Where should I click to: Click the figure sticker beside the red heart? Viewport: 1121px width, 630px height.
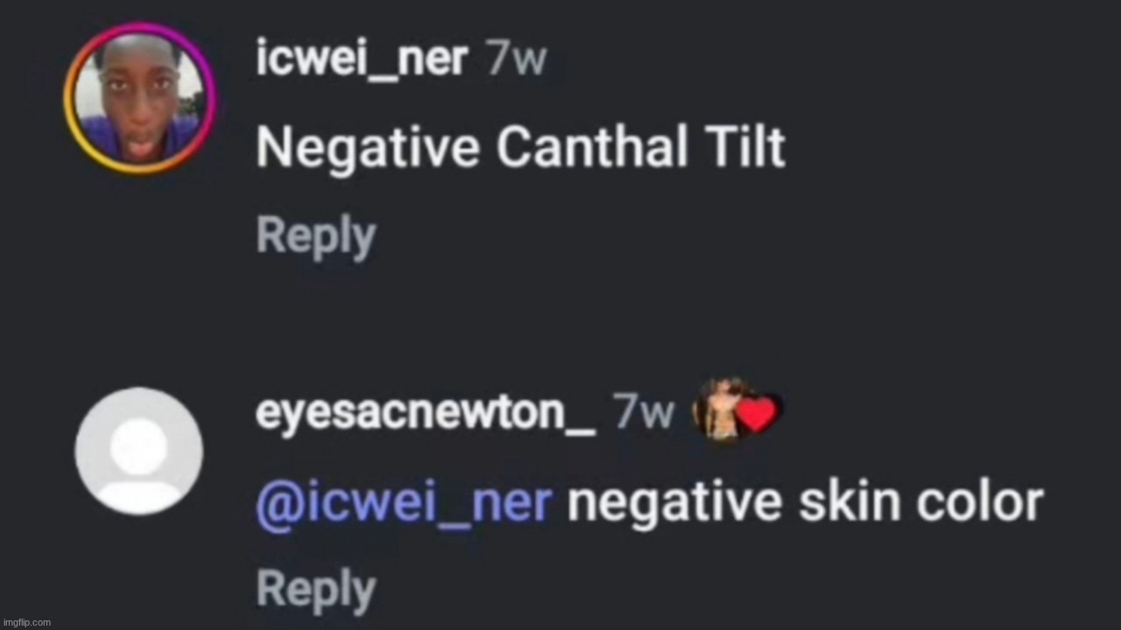click(x=716, y=410)
